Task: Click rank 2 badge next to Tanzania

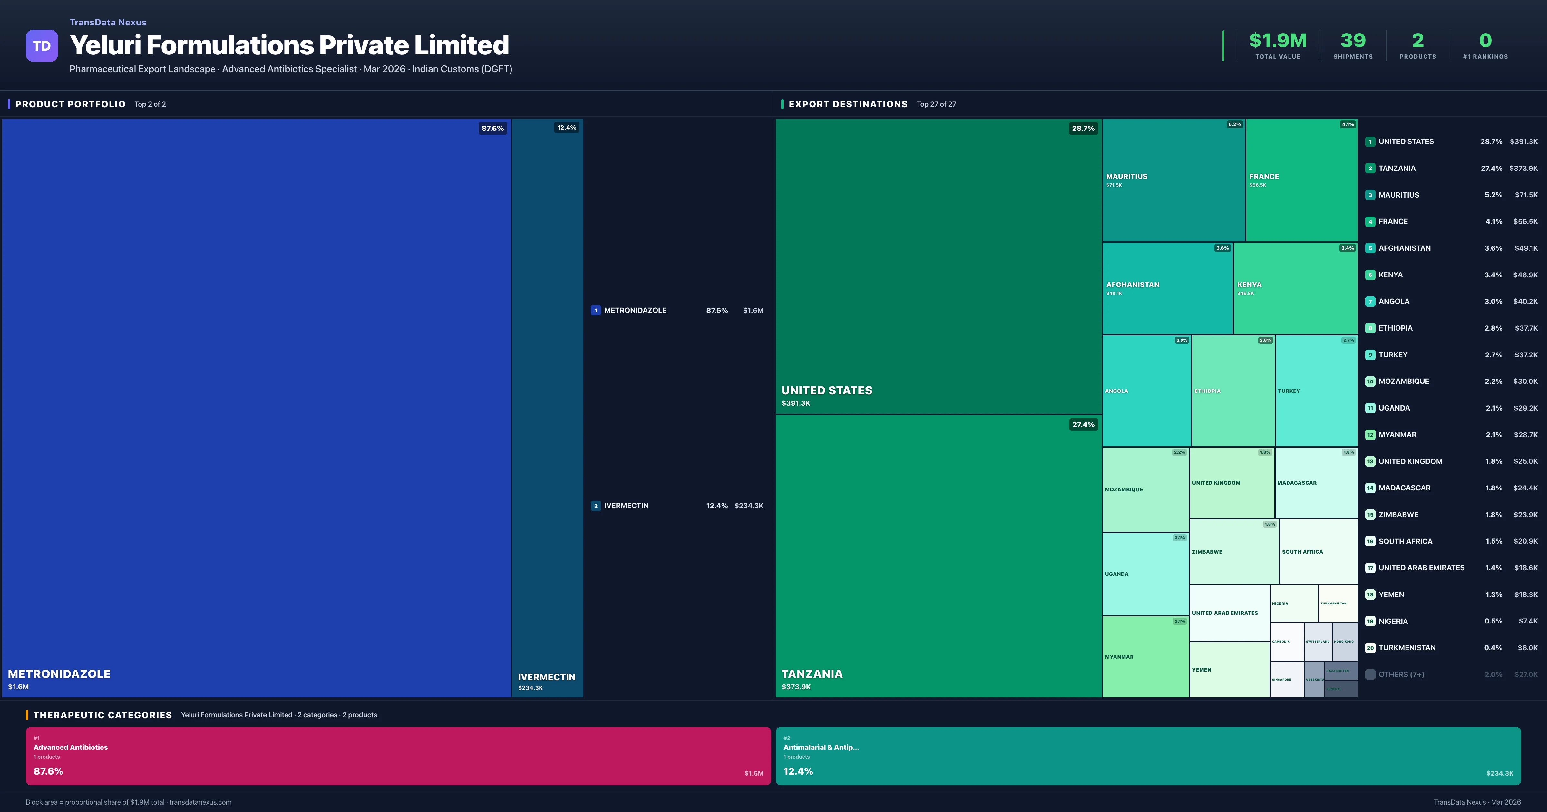Action: (1370, 168)
